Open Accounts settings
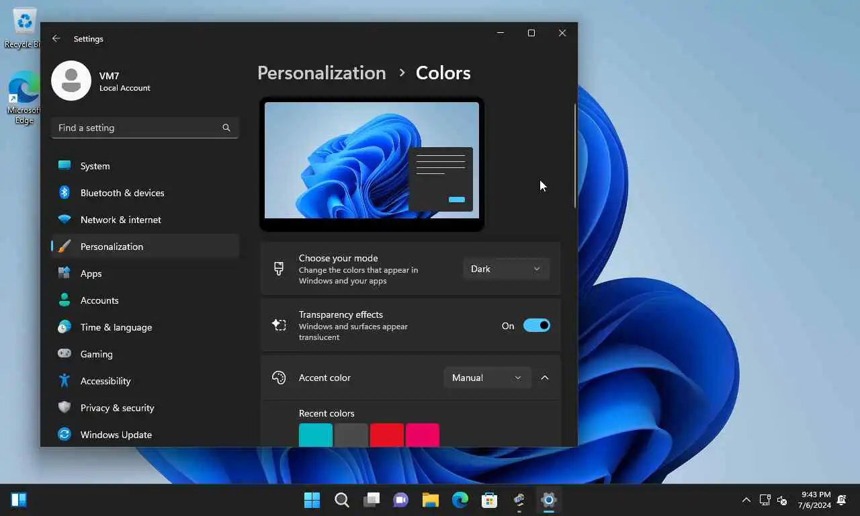The height and width of the screenshot is (516, 860). (145, 300)
